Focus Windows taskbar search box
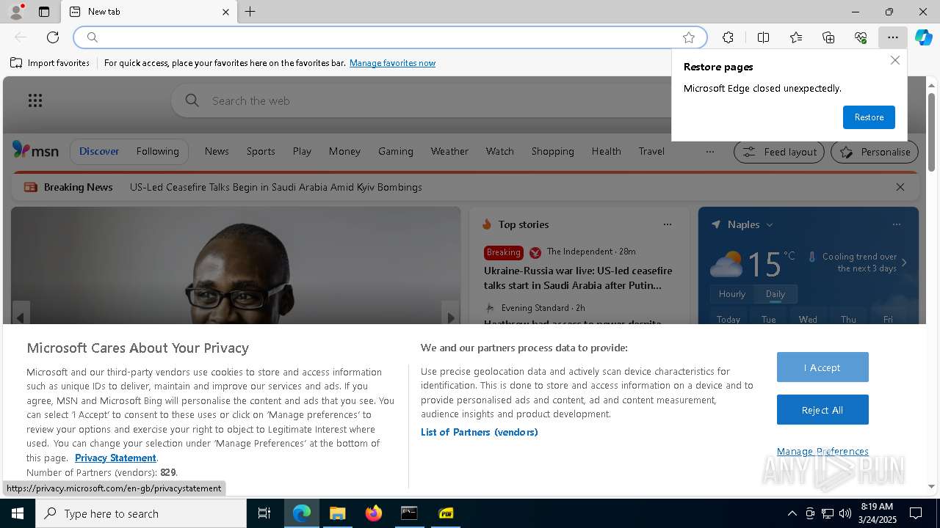940x528 pixels. [141, 513]
